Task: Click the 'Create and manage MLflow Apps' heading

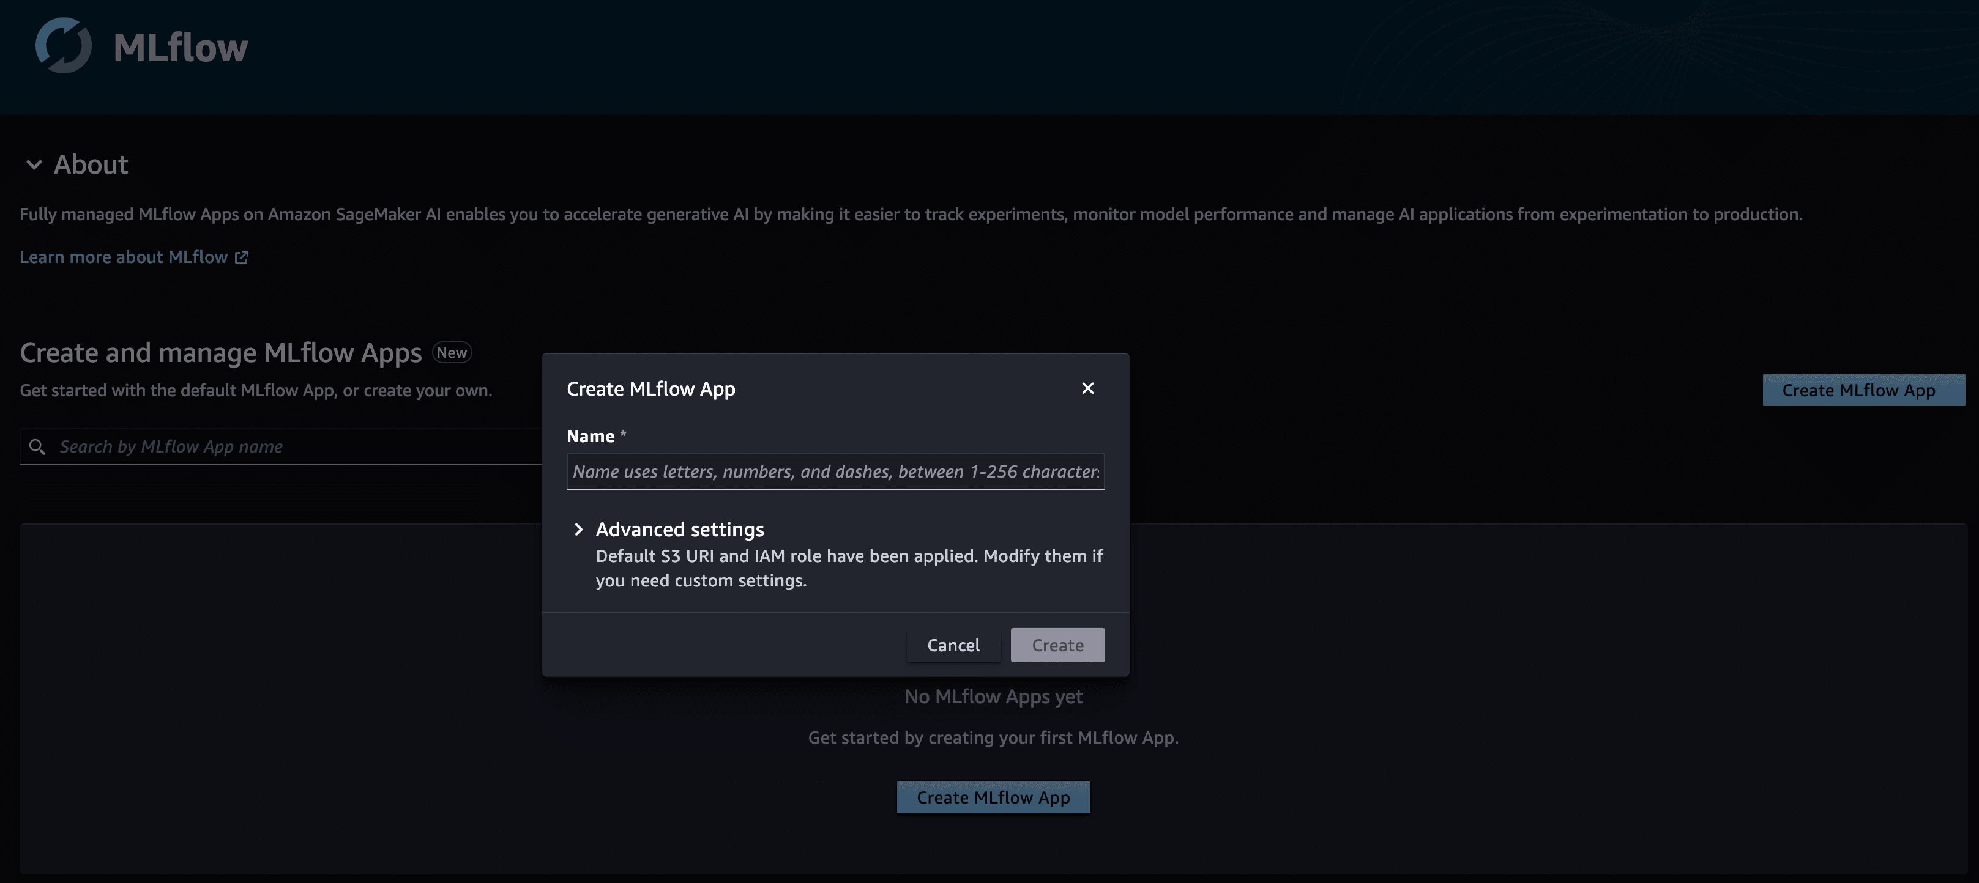Action: point(220,352)
